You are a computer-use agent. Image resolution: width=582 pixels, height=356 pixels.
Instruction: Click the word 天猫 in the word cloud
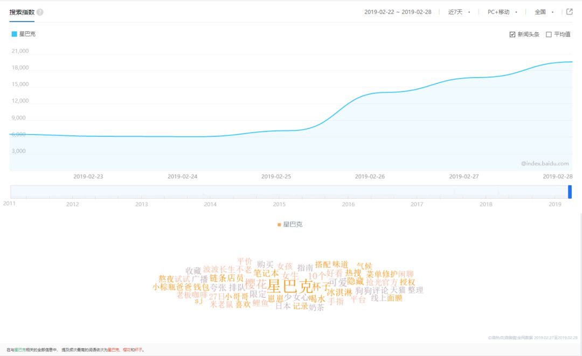(398, 290)
